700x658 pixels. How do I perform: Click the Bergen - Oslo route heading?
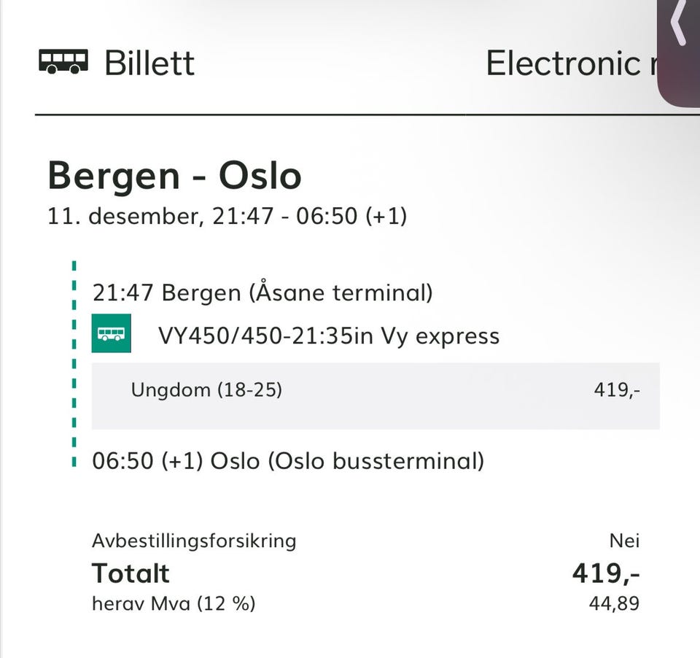point(174,176)
